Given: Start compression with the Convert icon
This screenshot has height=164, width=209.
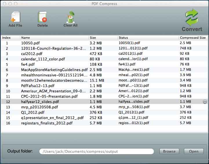Looking at the screenshot, I should pyautogui.click(x=192, y=17).
